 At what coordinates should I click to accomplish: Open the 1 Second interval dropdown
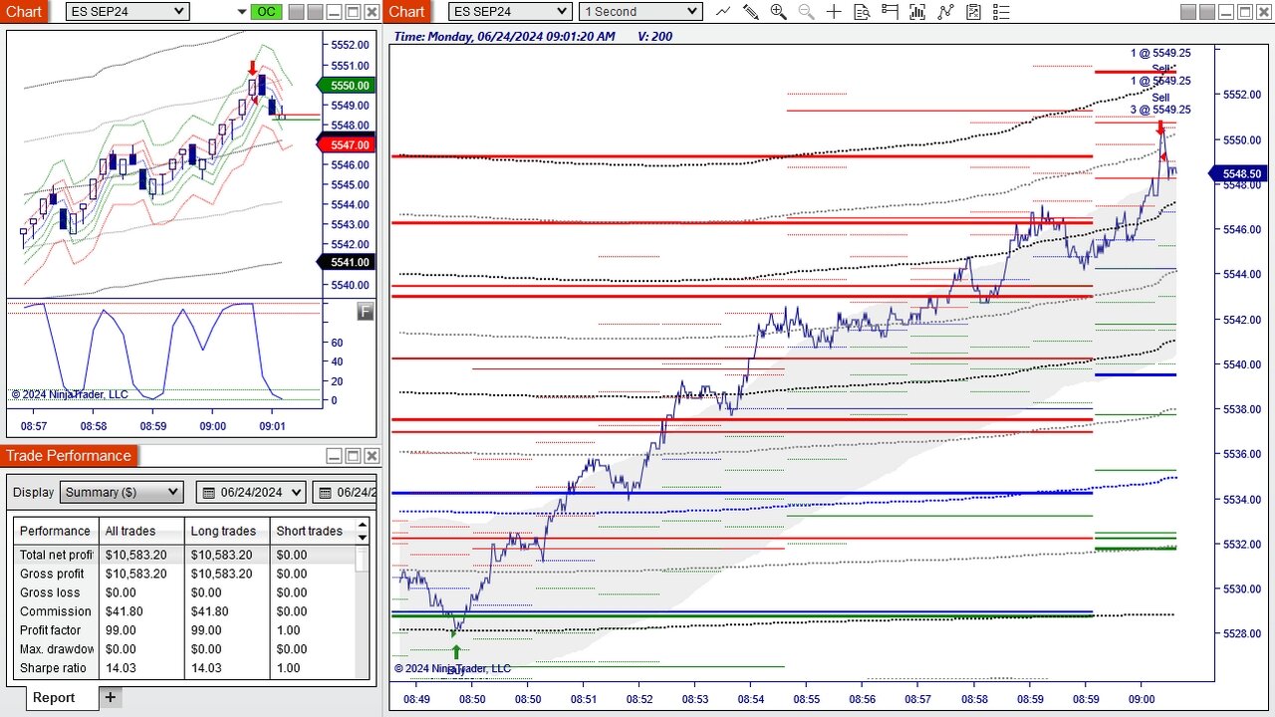[x=640, y=12]
